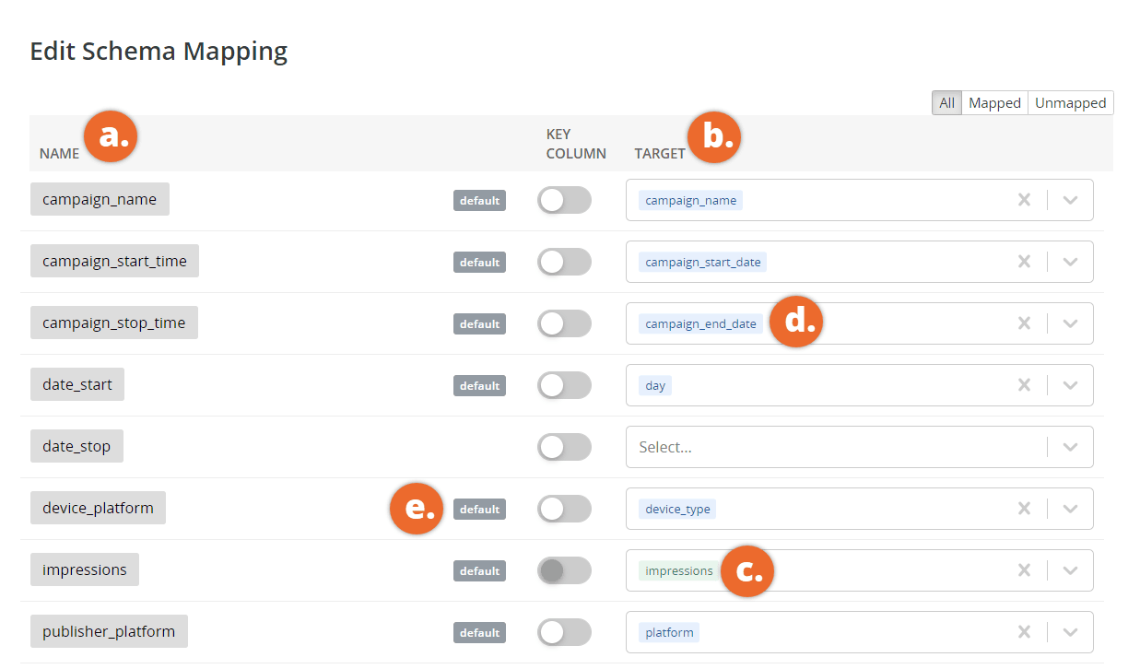Select the All filter tab
The image size is (1140, 669).
tap(946, 102)
